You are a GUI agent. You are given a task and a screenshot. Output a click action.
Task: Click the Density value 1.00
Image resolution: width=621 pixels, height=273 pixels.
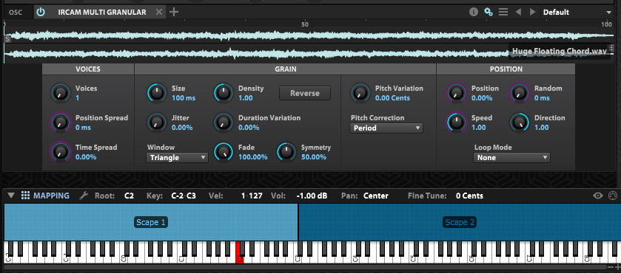tap(246, 98)
